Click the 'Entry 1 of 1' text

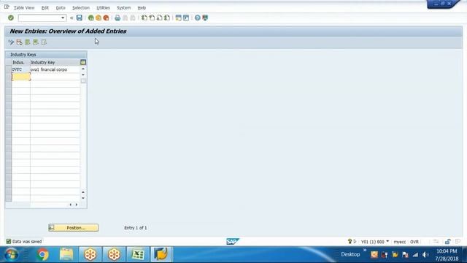click(136, 228)
